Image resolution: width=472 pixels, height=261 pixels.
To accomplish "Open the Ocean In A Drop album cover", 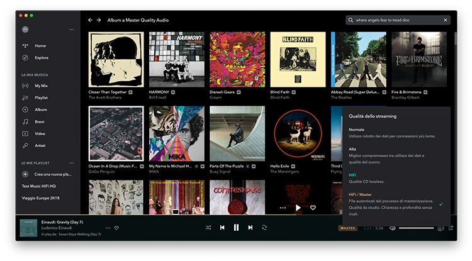I will 116,133.
